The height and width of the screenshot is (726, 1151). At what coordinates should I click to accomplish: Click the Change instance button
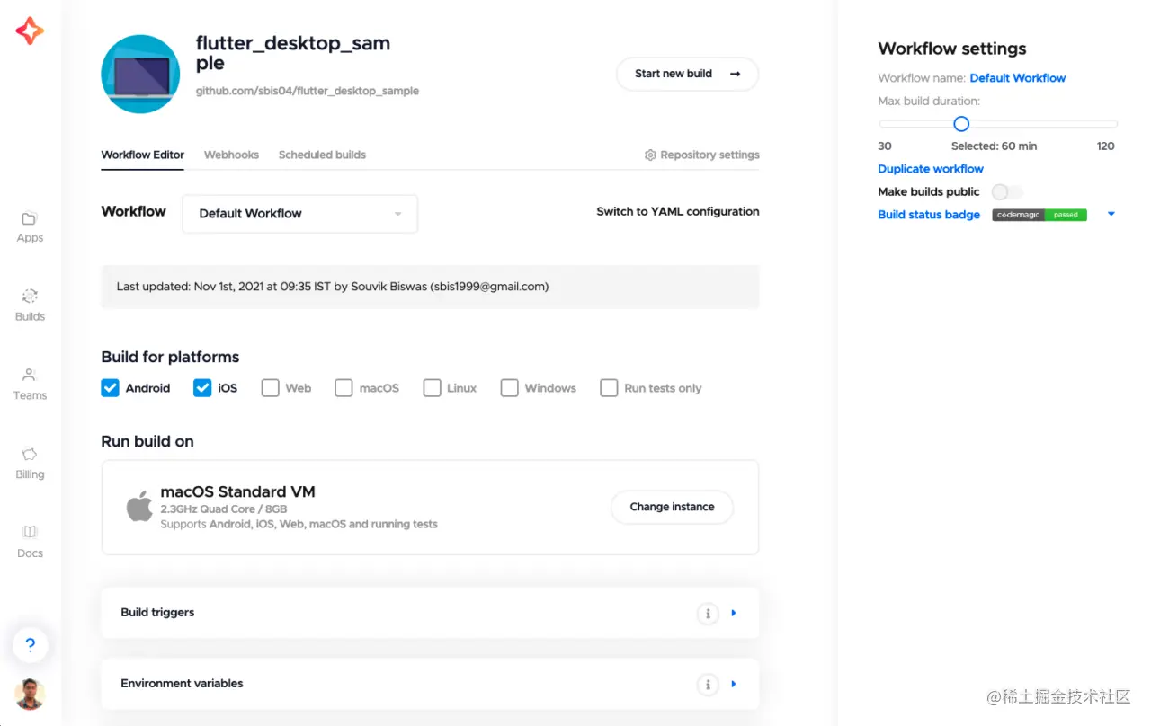(x=672, y=507)
